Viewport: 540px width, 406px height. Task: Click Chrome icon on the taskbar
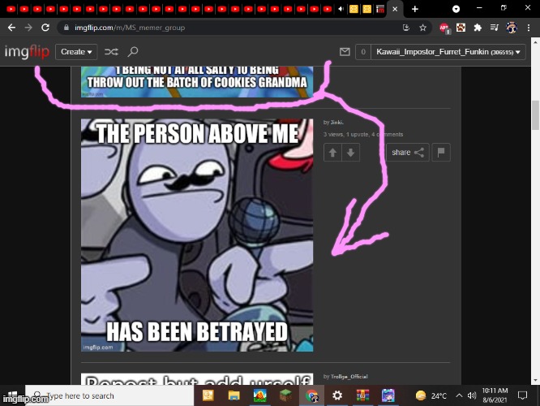coord(311,395)
